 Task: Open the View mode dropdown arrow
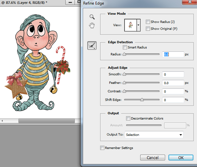[x=139, y=25]
